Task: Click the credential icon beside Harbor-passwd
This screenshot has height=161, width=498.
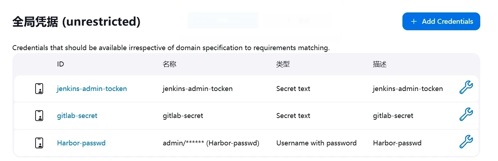Action: [39, 143]
